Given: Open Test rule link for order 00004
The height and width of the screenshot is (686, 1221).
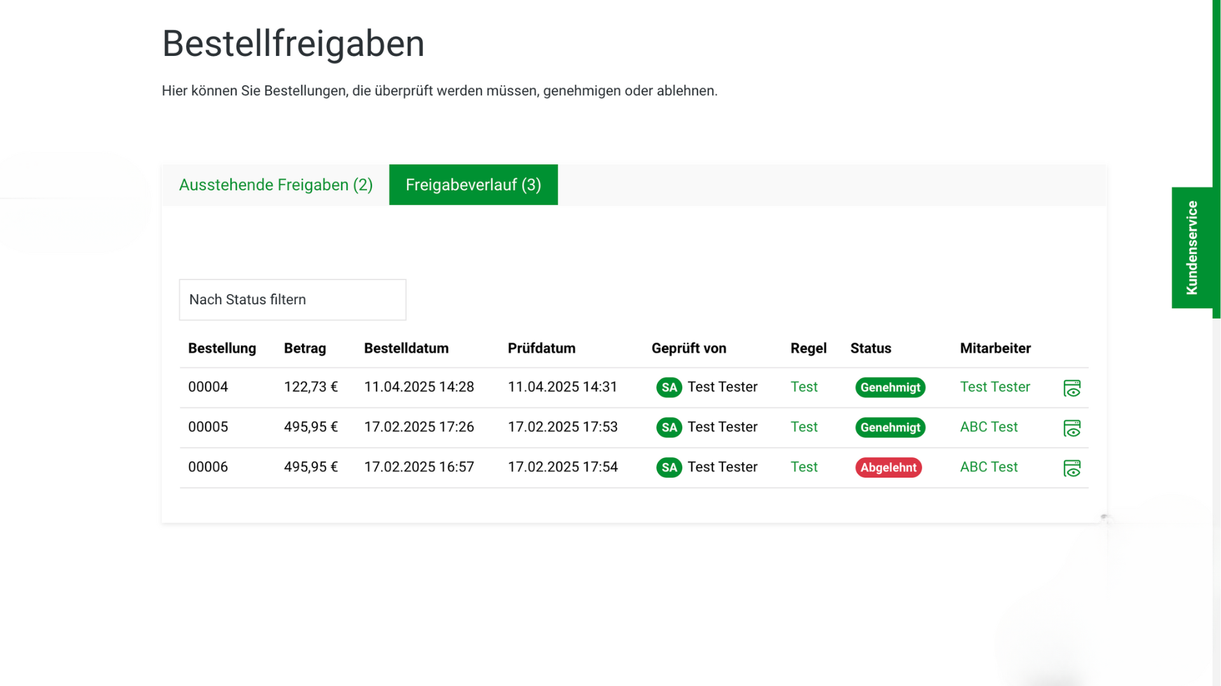Looking at the screenshot, I should 804,387.
